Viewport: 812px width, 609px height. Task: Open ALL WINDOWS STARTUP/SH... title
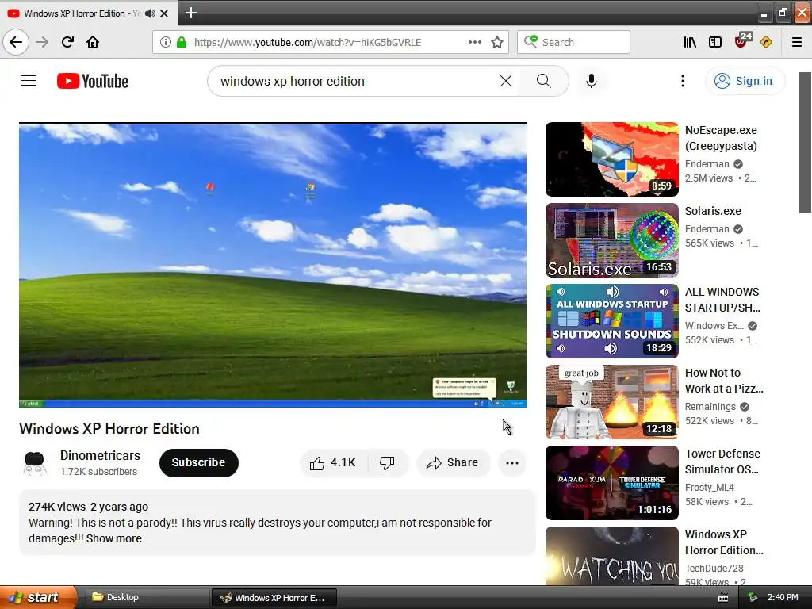click(x=722, y=299)
